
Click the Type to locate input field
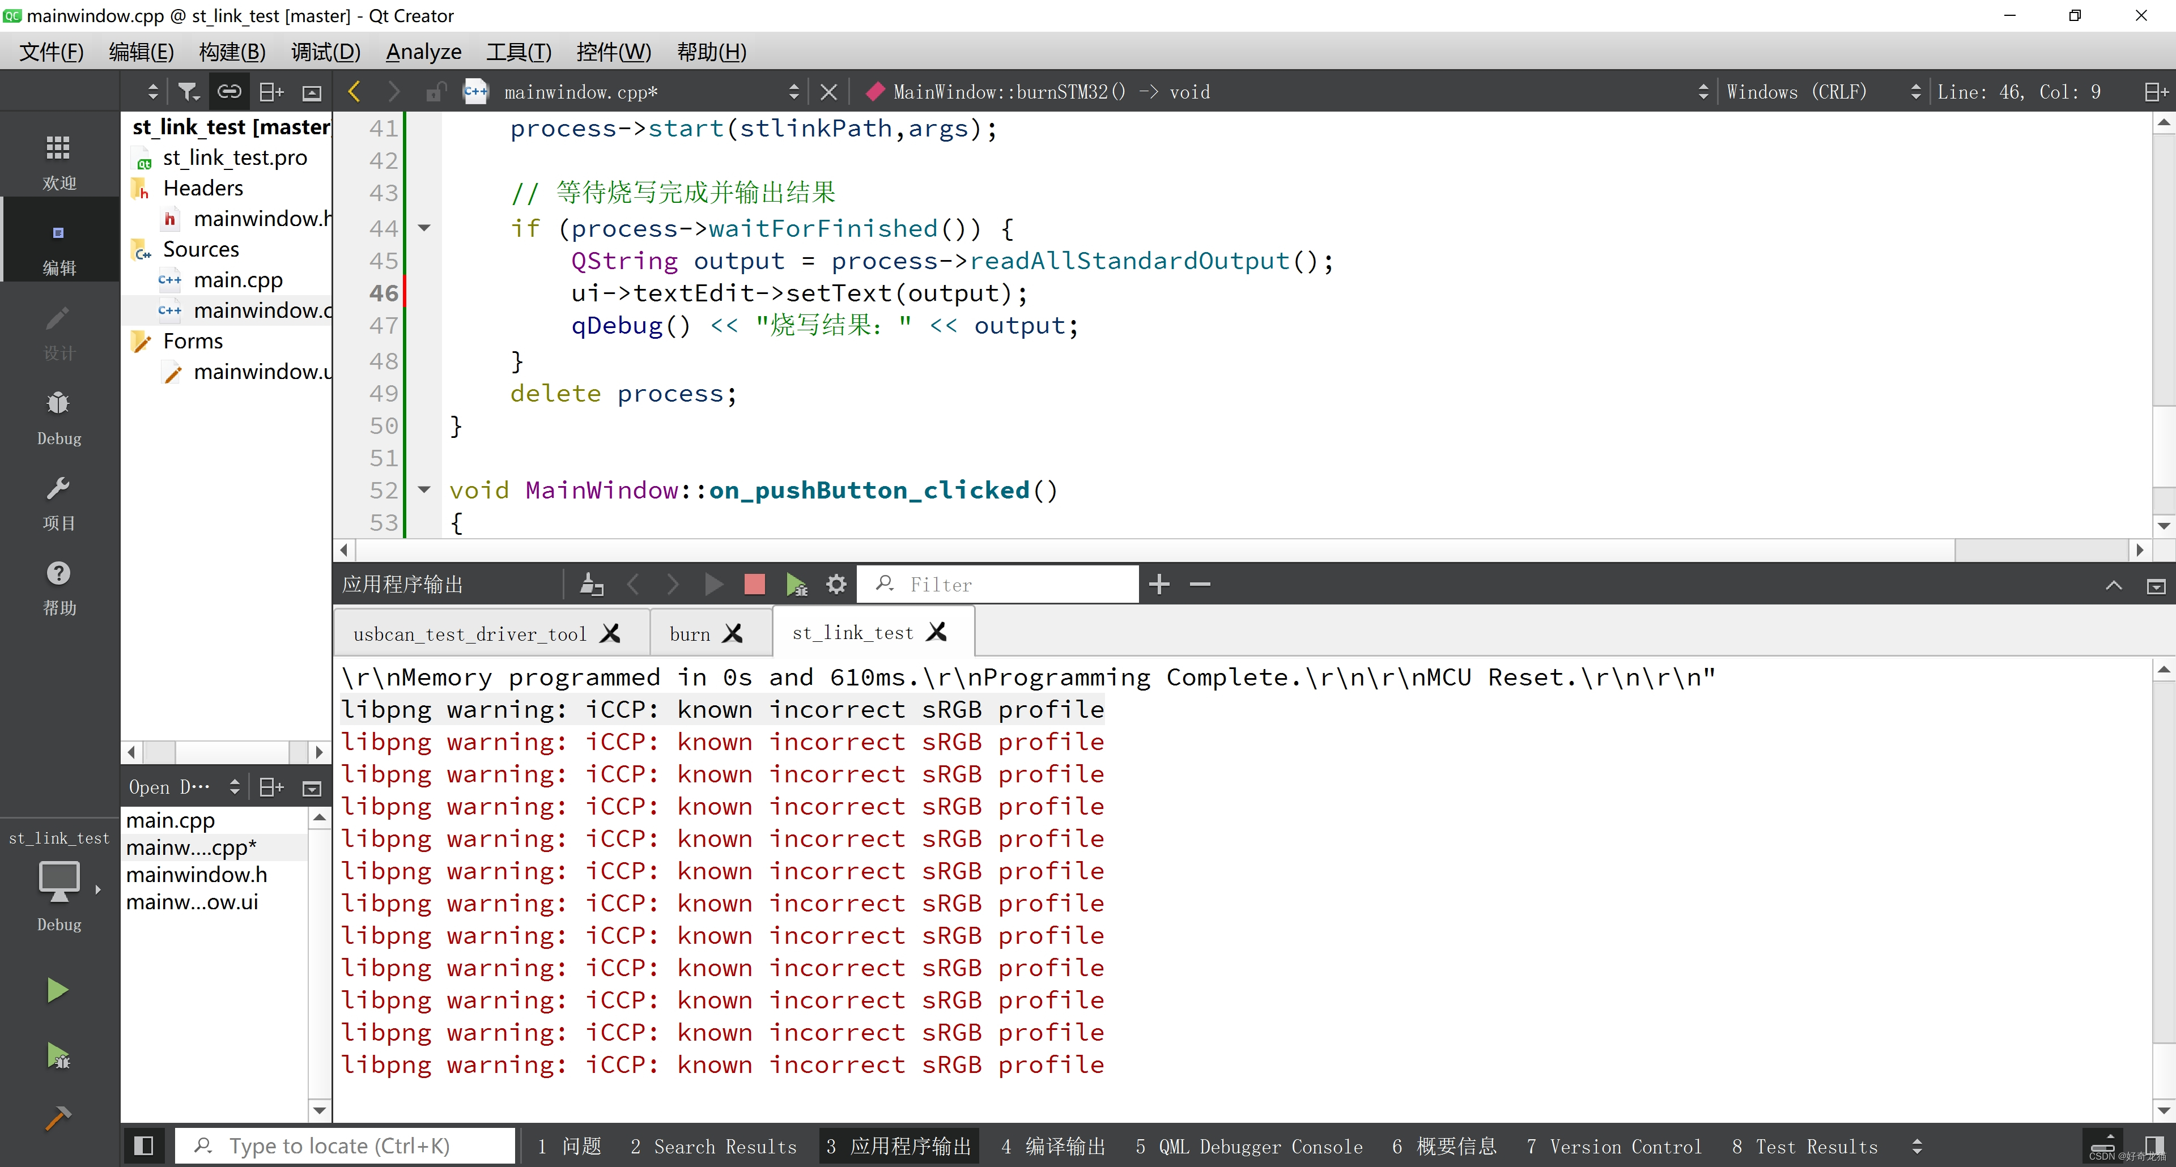pyautogui.click(x=346, y=1145)
